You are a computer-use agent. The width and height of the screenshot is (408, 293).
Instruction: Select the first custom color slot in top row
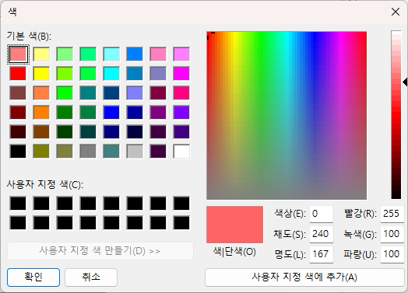tap(18, 204)
